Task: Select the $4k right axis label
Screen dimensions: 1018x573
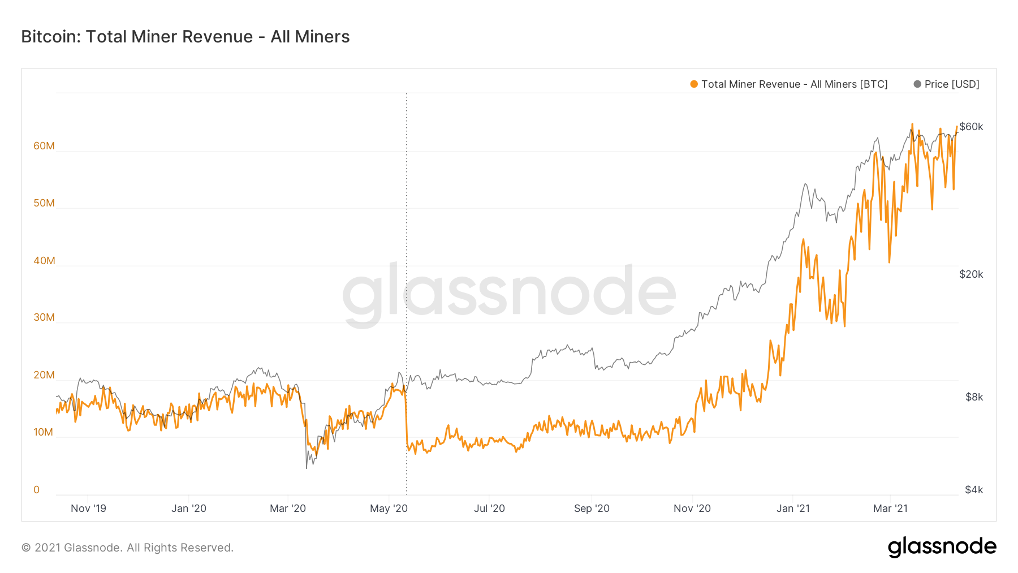Action: (974, 490)
